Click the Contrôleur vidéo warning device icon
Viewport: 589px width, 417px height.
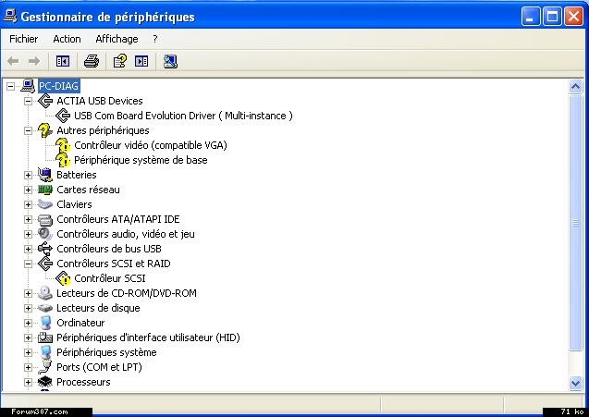pos(63,145)
